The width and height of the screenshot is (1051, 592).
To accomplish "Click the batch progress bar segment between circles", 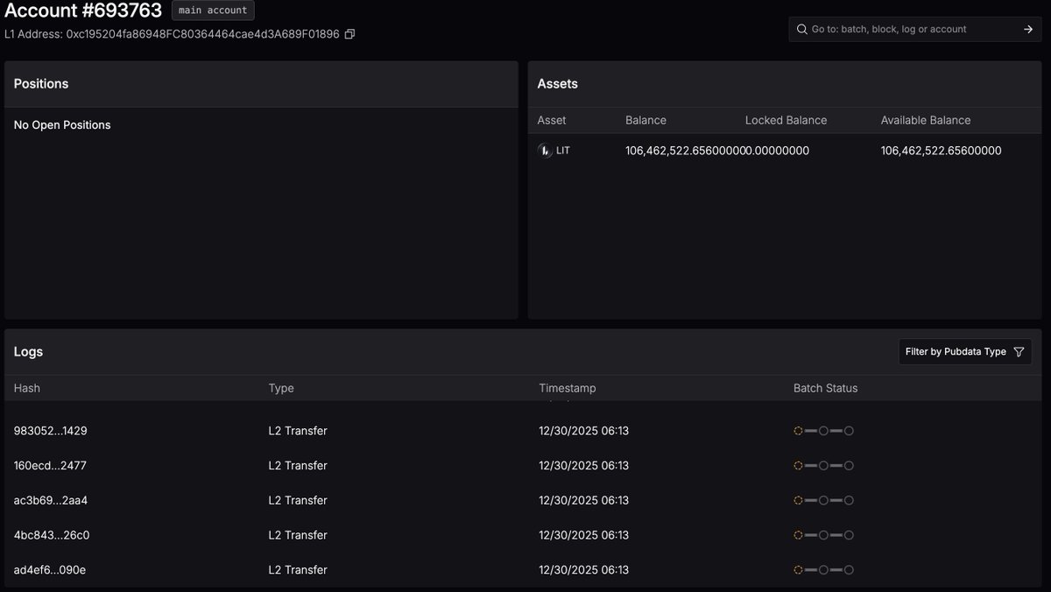I will (810, 430).
